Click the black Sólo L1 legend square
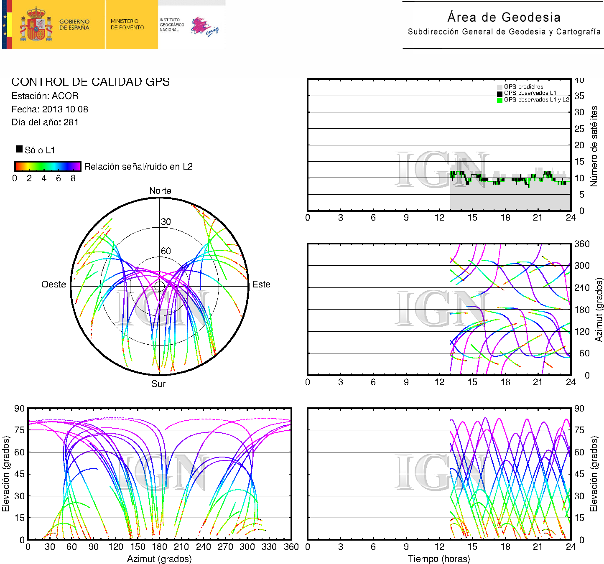This screenshot has width=604, height=564. tap(19, 149)
